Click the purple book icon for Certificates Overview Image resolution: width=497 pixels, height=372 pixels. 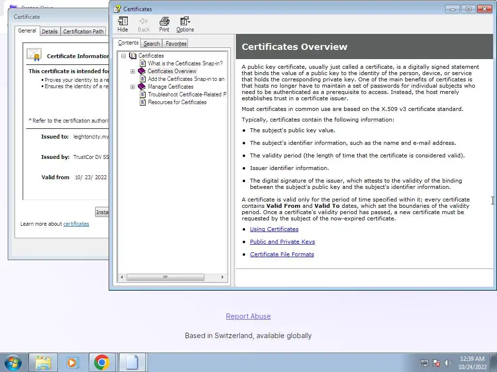pyautogui.click(x=142, y=71)
